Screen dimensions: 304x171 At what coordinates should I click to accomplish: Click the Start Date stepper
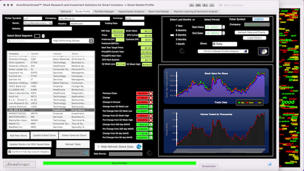point(224,27)
